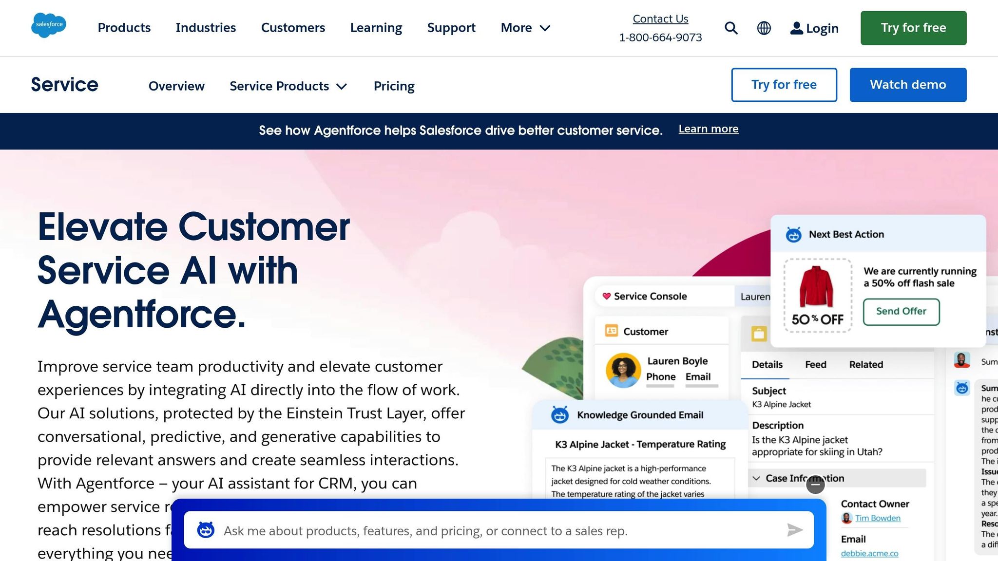The image size is (998, 561).
Task: Open the search magnifier icon
Action: tap(731, 28)
